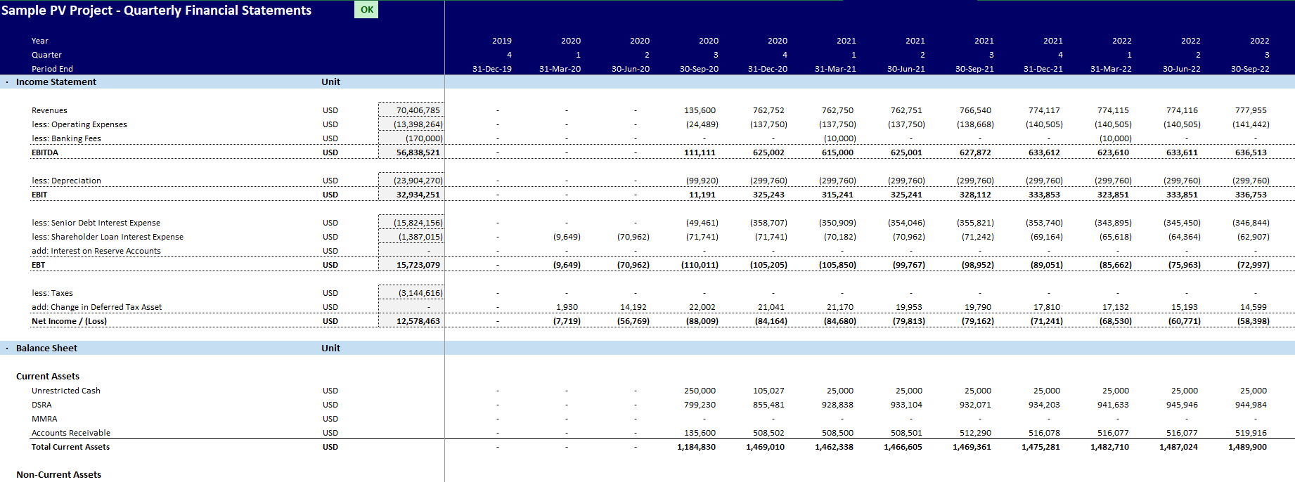This screenshot has height=482, width=1295.
Task: Select 'less: Senior Debt Interest Expense' label
Action: click(96, 223)
